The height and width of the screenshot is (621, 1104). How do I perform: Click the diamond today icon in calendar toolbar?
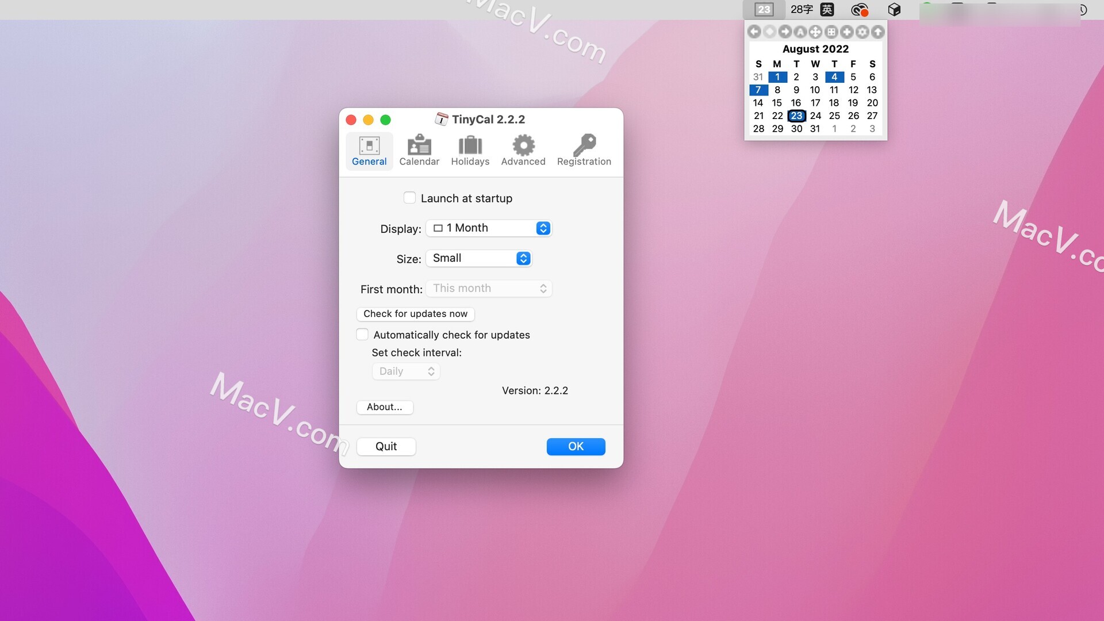[x=770, y=32]
